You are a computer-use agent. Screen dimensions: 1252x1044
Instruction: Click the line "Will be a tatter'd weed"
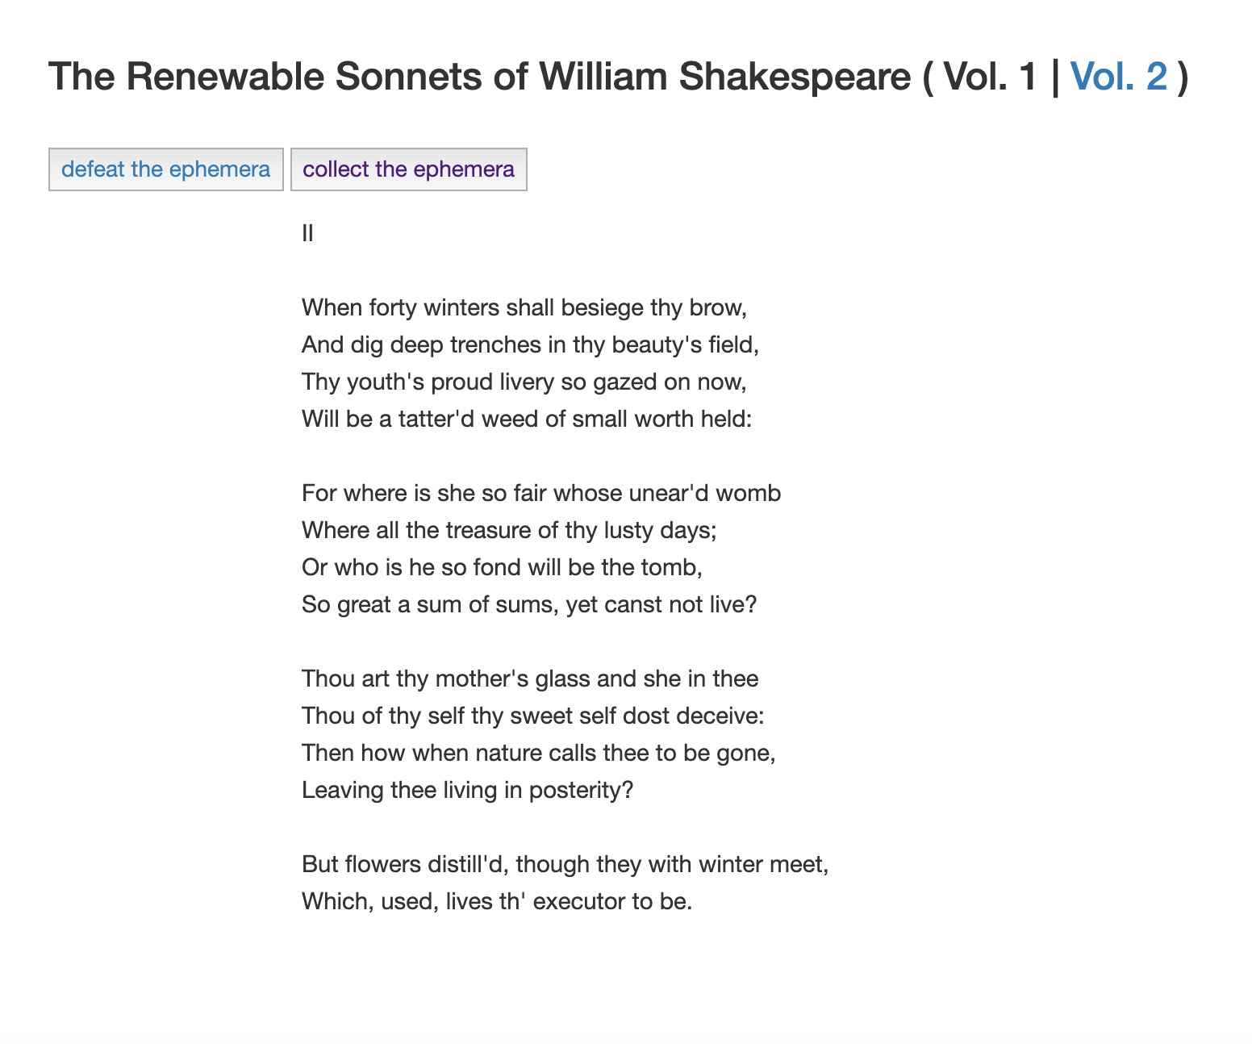click(x=526, y=419)
